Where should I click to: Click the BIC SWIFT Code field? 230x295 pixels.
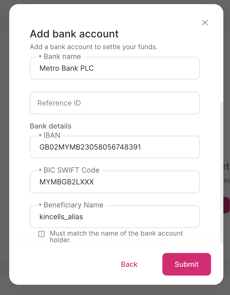(x=114, y=182)
